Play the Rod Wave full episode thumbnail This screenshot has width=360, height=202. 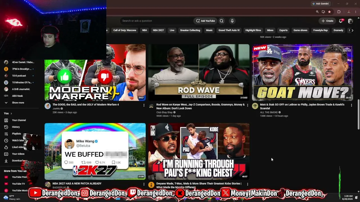[x=199, y=72]
